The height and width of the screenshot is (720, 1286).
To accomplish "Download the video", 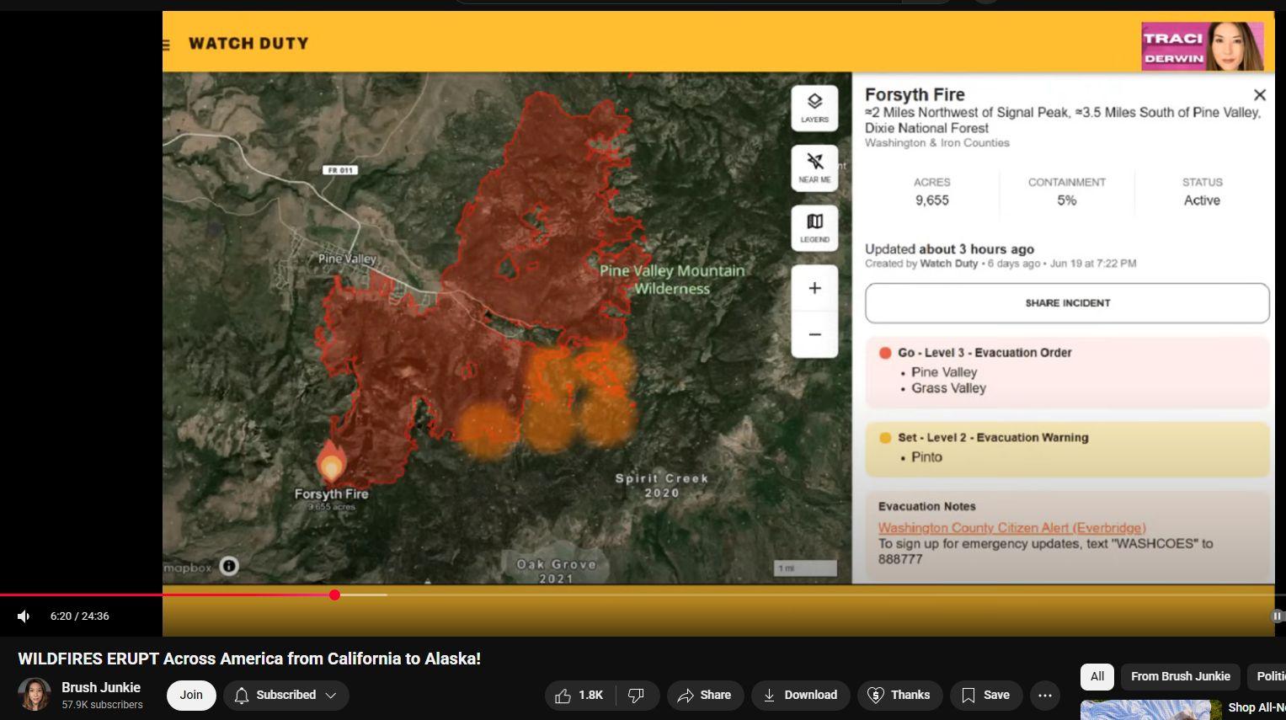I will click(800, 696).
